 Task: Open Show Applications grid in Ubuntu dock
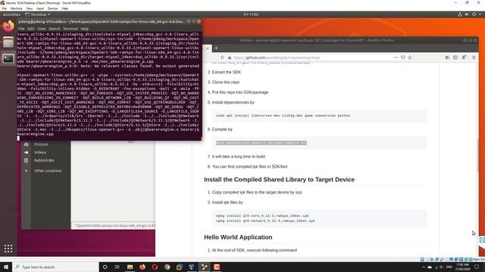click(8, 249)
